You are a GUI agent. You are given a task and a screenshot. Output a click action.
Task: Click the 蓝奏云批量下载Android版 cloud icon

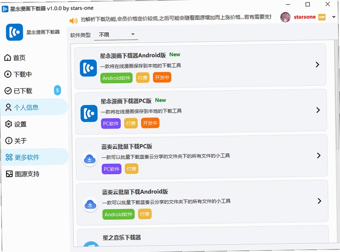point(90,204)
